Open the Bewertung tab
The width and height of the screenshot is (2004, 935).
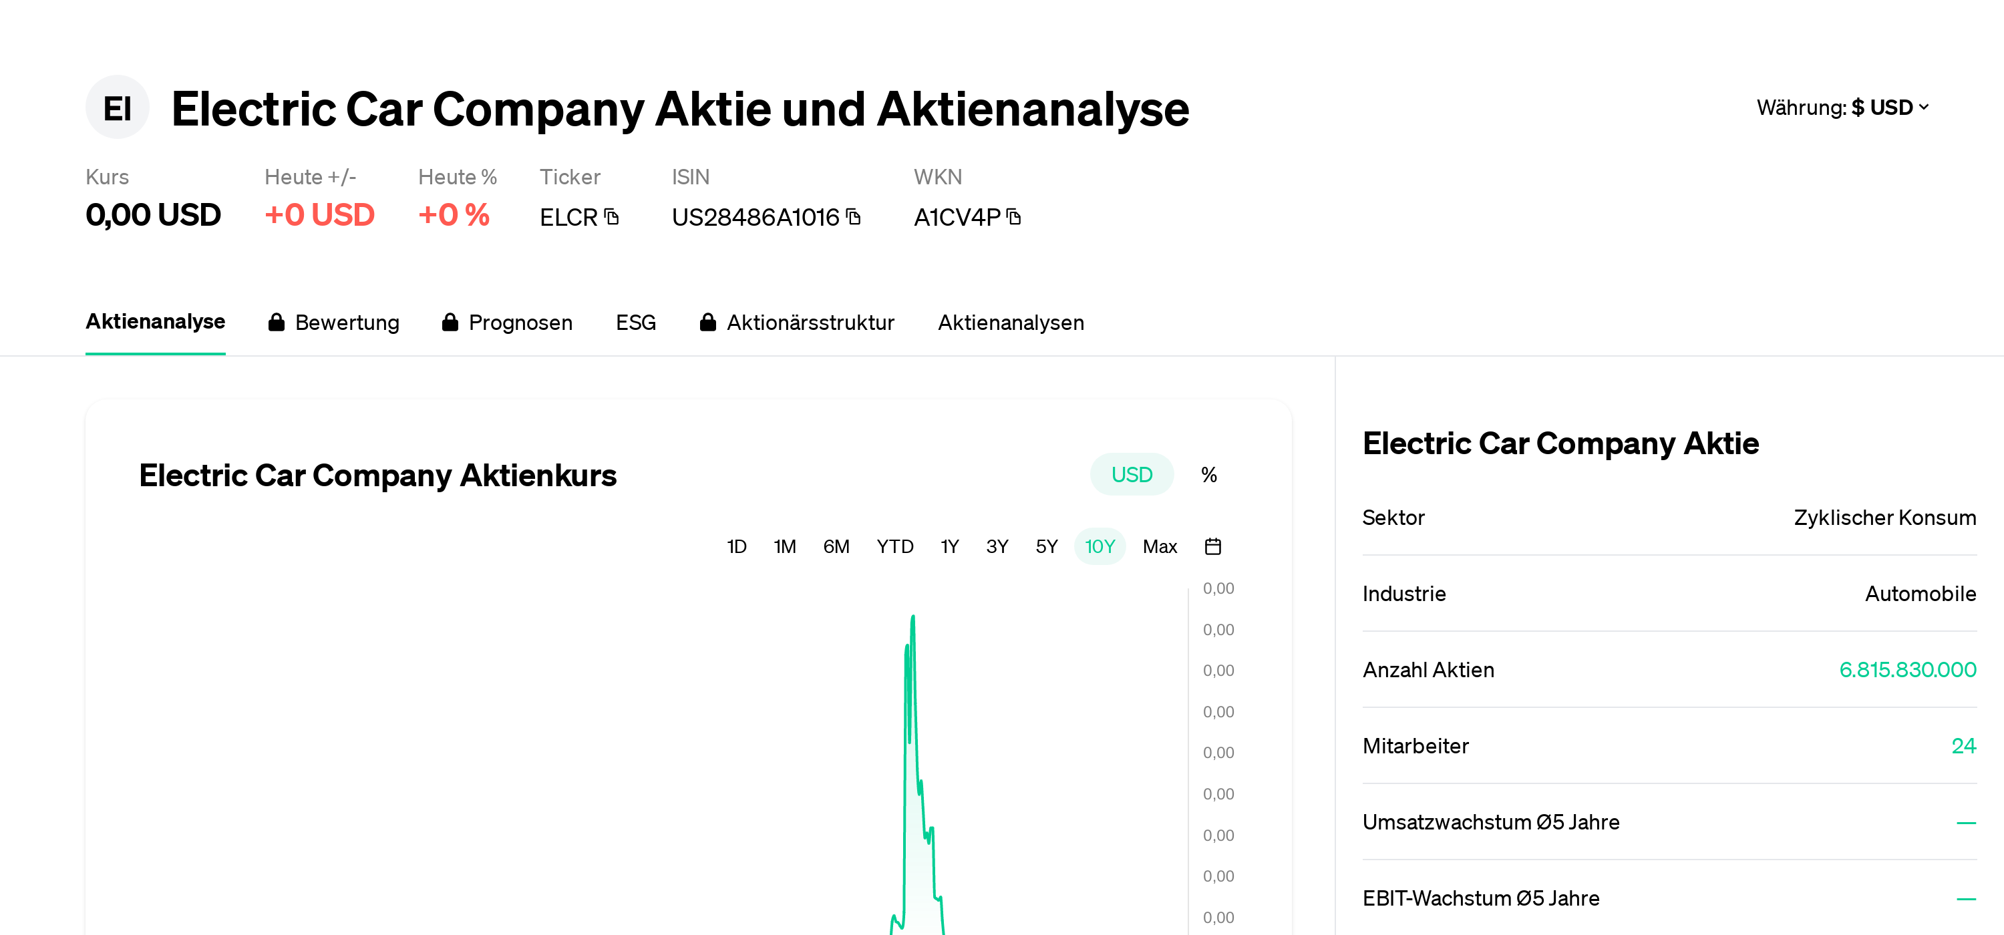(x=334, y=322)
